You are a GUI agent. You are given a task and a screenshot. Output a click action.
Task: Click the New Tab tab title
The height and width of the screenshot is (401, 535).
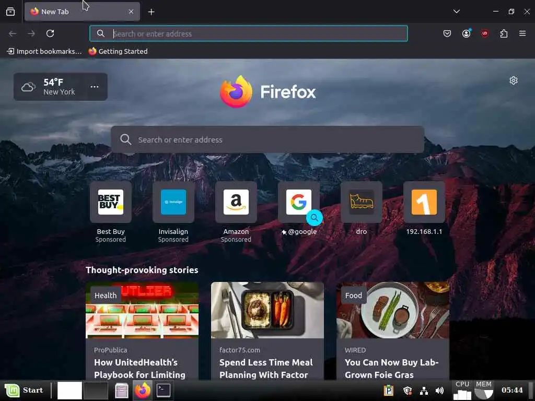click(x=55, y=11)
